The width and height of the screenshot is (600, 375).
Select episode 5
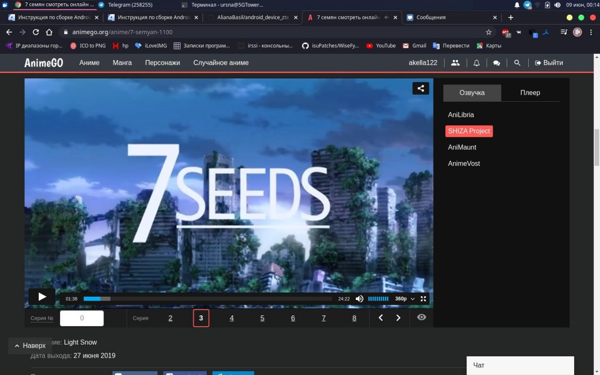tap(262, 318)
